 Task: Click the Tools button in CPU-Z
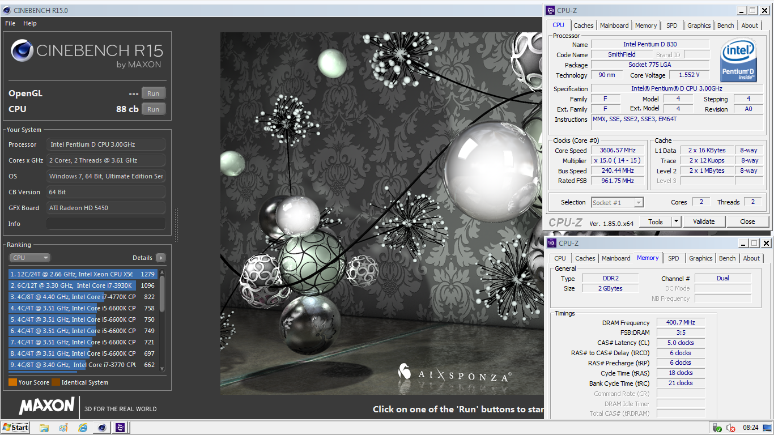pos(656,221)
